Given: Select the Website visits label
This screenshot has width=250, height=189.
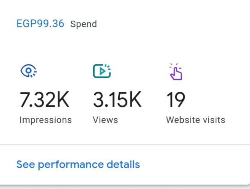Looking at the screenshot, I should tap(196, 120).
